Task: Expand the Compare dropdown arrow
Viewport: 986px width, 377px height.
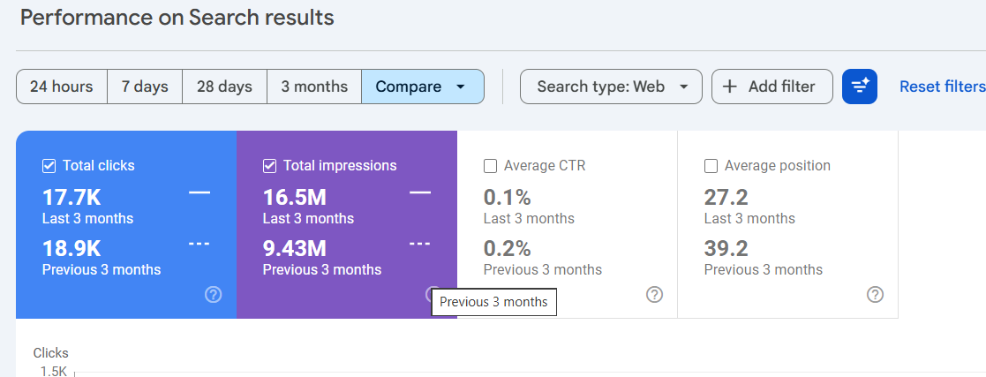Action: [460, 87]
